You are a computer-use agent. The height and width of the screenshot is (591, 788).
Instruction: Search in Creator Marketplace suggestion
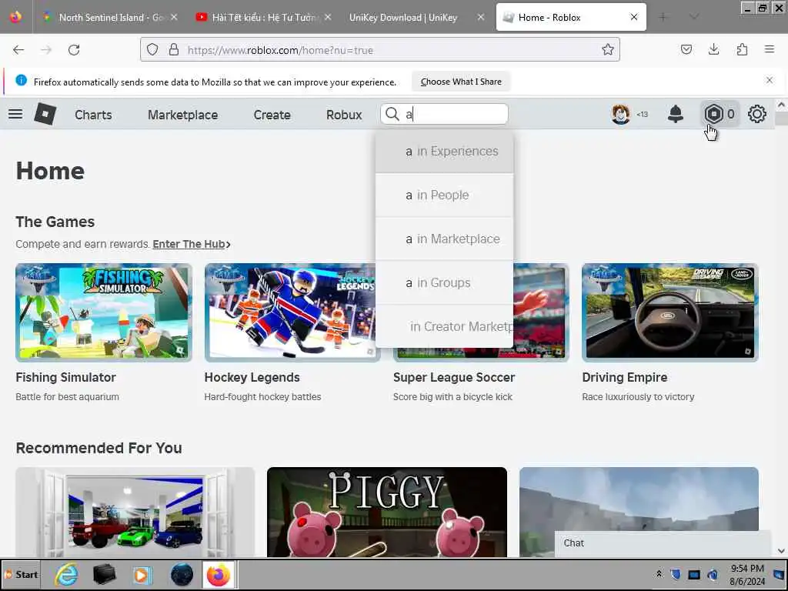click(444, 326)
